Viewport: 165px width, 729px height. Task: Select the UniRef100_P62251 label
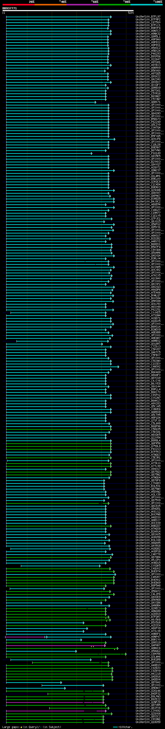pos(148,310)
